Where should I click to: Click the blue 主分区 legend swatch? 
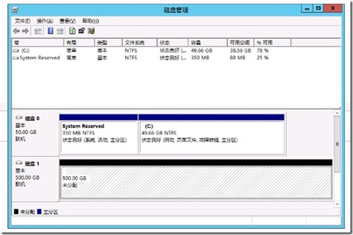39,212
